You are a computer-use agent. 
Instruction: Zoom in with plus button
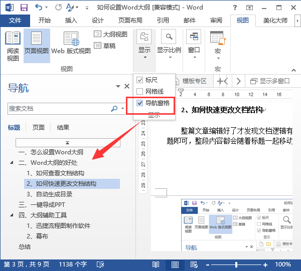click(x=265, y=265)
